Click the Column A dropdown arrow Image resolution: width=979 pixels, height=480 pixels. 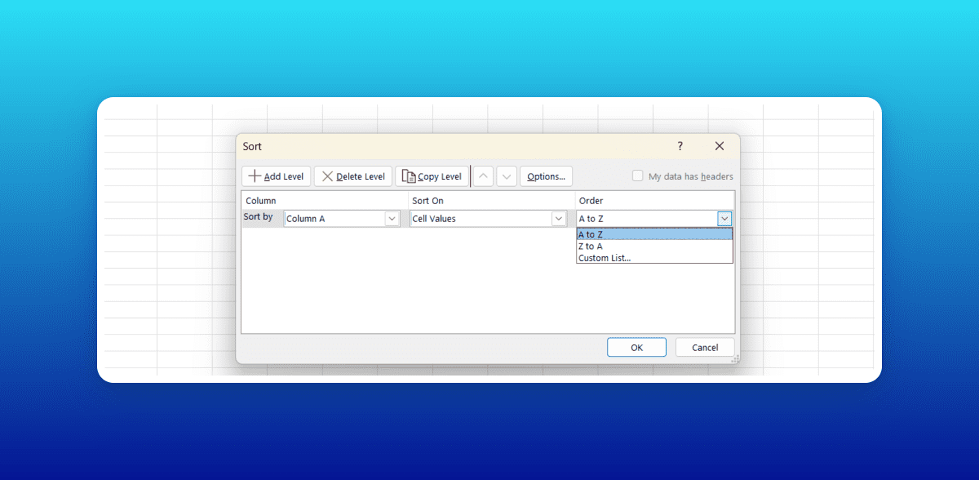coord(392,218)
